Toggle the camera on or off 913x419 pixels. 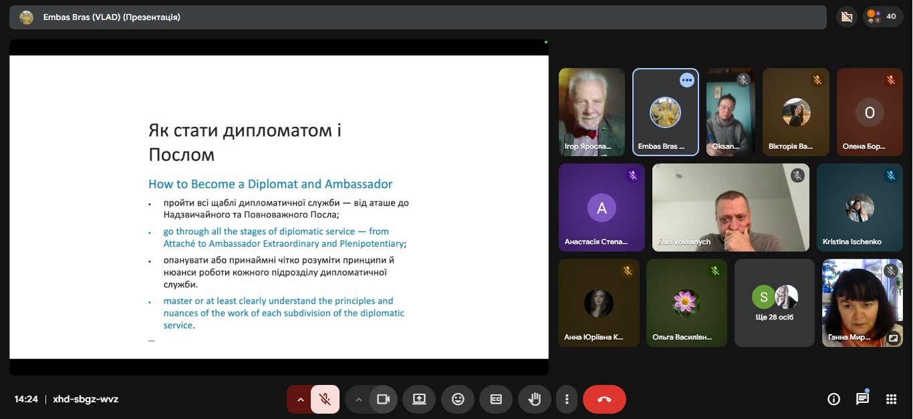click(x=383, y=399)
